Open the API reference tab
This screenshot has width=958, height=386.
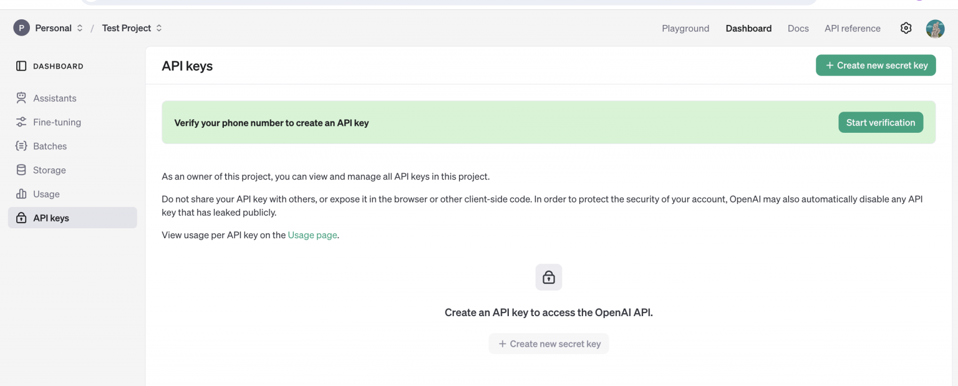tap(852, 28)
